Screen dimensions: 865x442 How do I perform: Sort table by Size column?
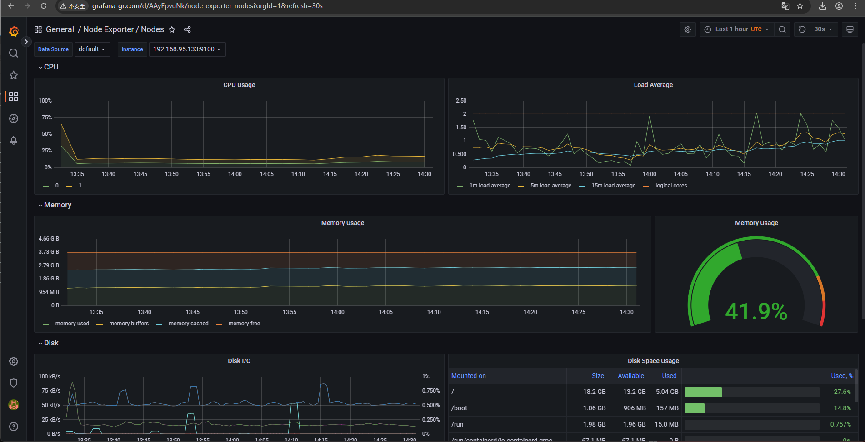tap(598, 376)
